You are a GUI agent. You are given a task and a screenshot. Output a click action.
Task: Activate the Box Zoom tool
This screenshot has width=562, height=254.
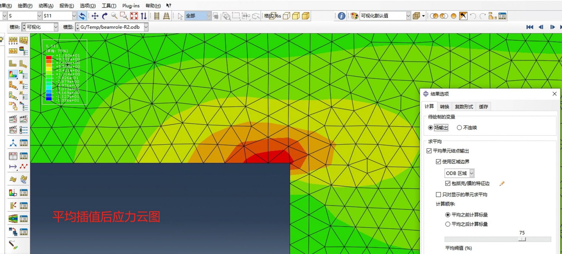[123, 16]
